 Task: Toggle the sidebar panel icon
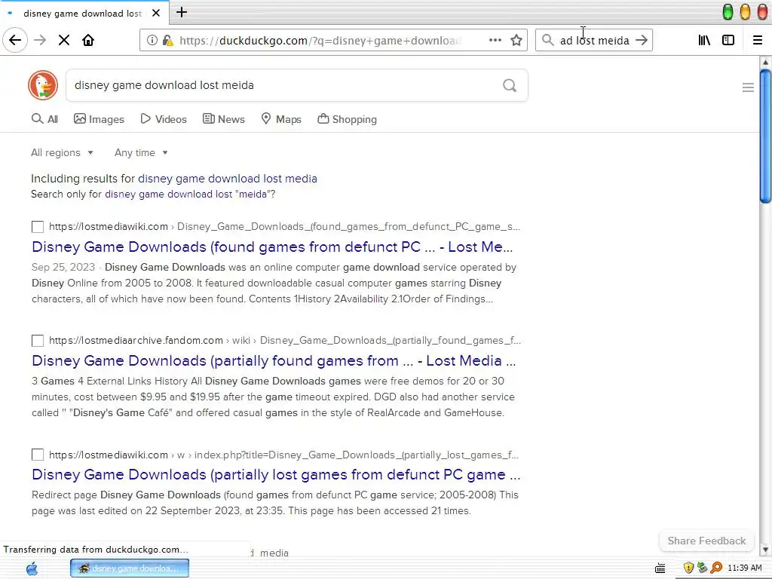click(x=728, y=40)
